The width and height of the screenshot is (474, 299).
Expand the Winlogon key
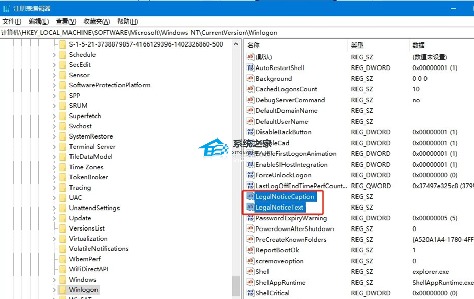54,290
